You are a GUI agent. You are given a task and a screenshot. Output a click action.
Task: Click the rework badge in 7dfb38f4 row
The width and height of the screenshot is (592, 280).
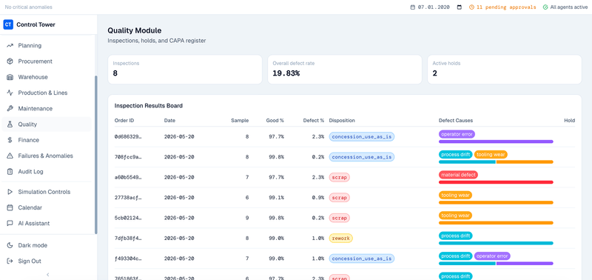coord(341,239)
